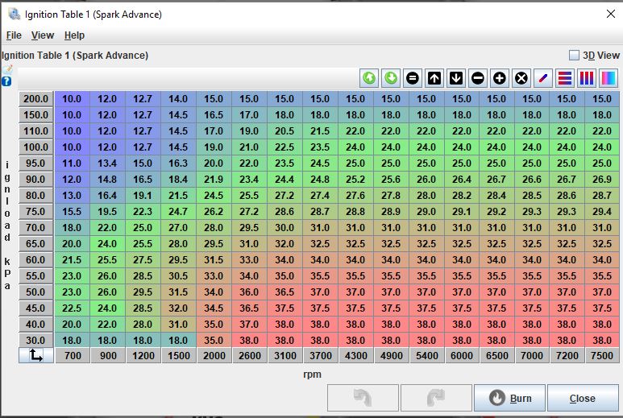The image size is (623, 418).
Task: Click the Burn button
Action: click(510, 398)
